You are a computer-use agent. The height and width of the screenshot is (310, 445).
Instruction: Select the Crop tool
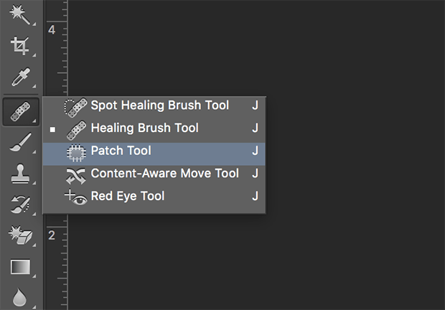click(x=20, y=46)
